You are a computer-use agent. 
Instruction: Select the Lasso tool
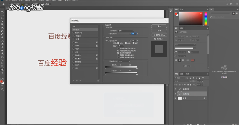click(x=2, y=18)
